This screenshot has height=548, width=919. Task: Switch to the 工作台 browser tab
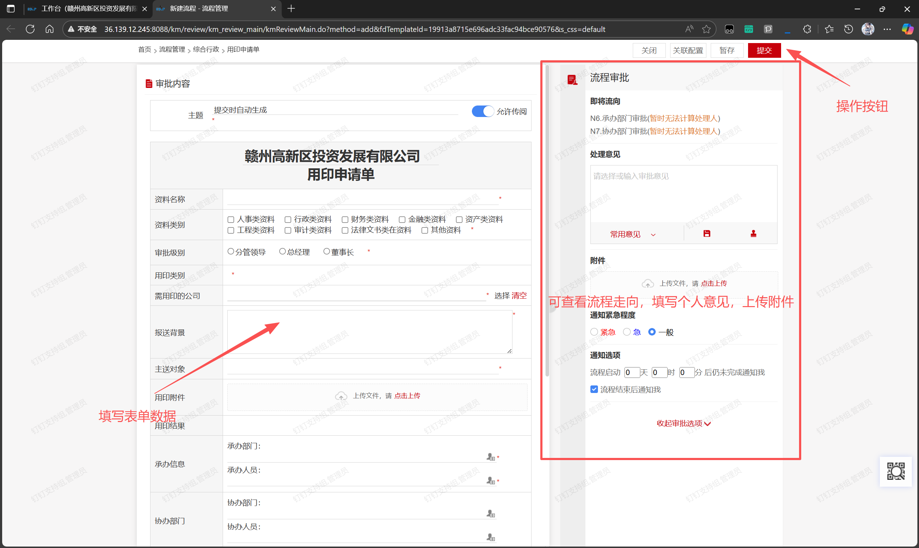(88, 9)
